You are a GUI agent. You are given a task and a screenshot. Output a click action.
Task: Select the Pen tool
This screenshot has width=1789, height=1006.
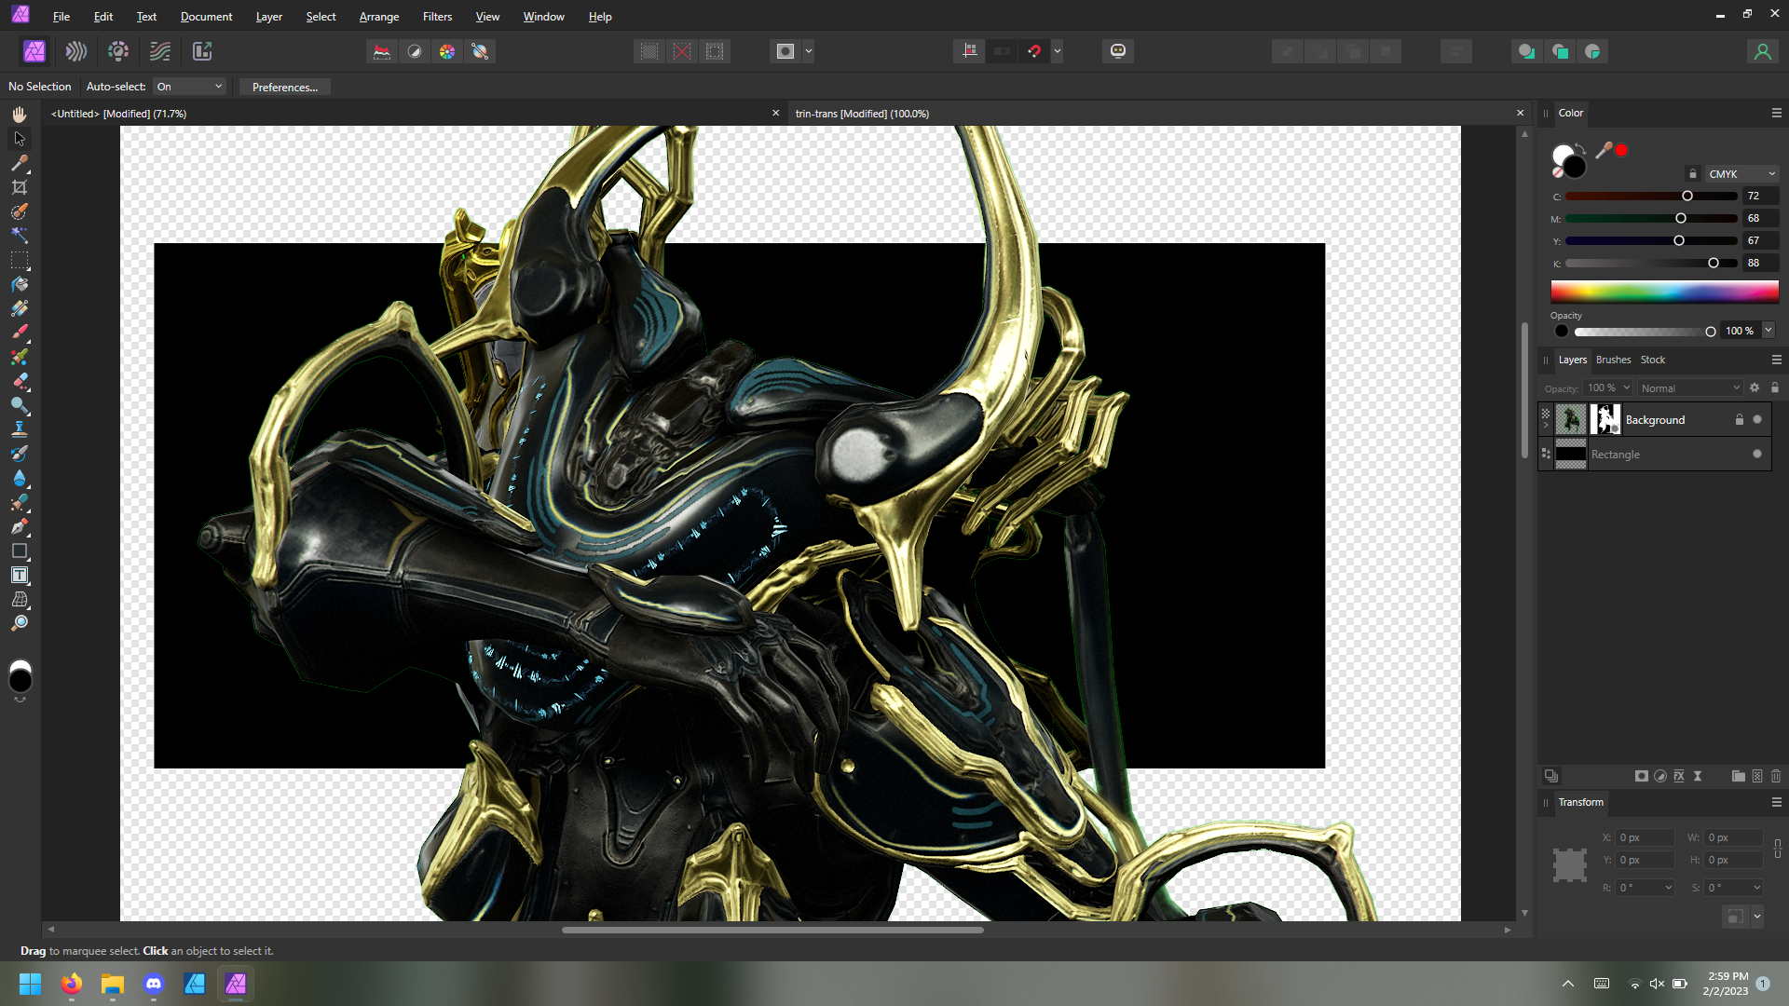coord(20,526)
